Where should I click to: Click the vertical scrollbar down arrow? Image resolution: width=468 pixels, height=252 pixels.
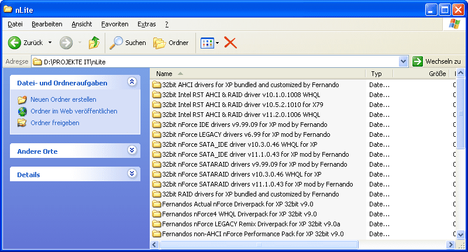click(460, 234)
